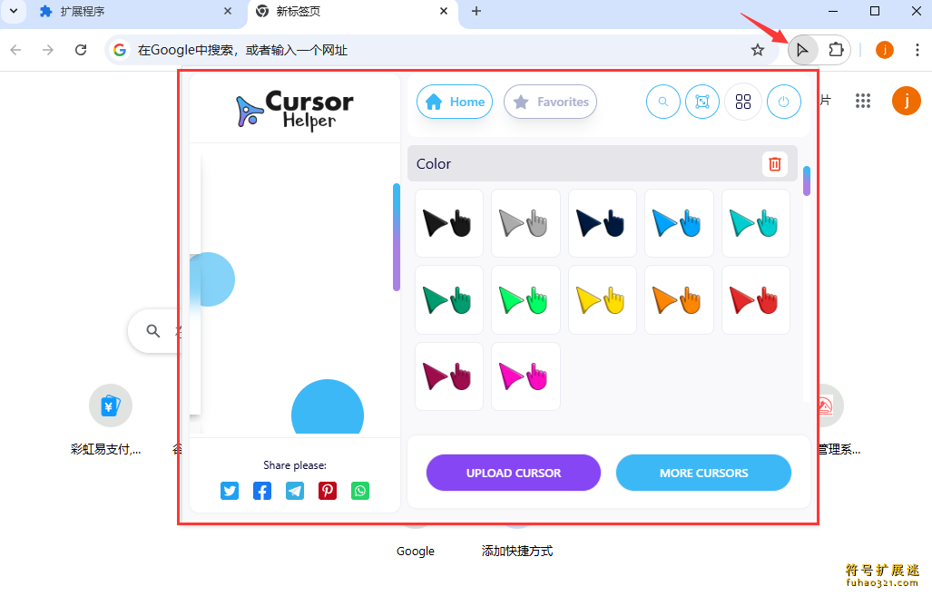Click the Color section header

click(x=602, y=163)
